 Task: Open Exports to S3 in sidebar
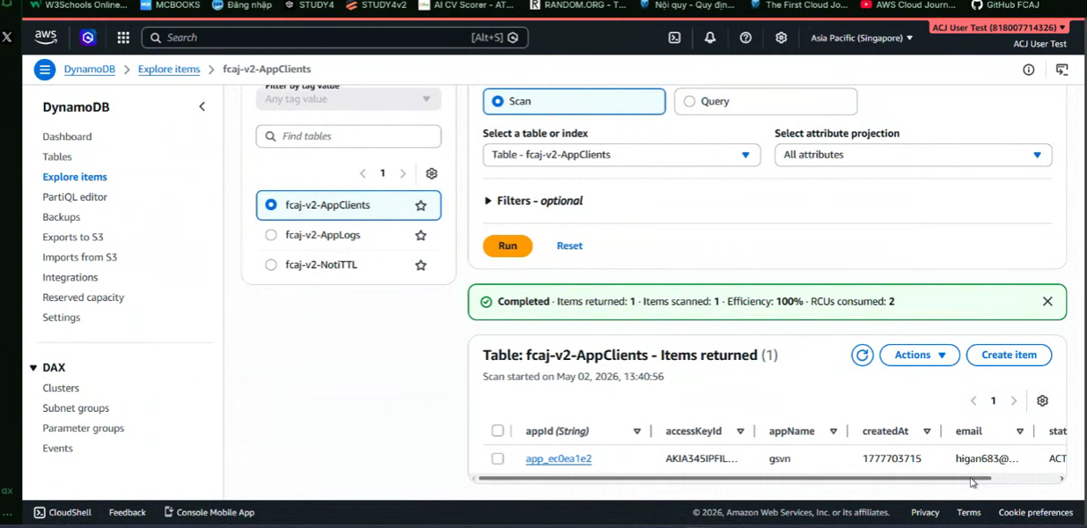click(x=73, y=238)
